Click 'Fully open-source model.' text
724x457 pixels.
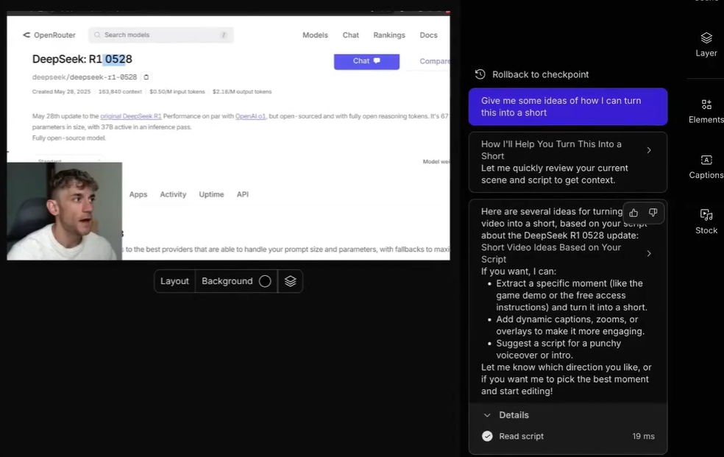(69, 138)
